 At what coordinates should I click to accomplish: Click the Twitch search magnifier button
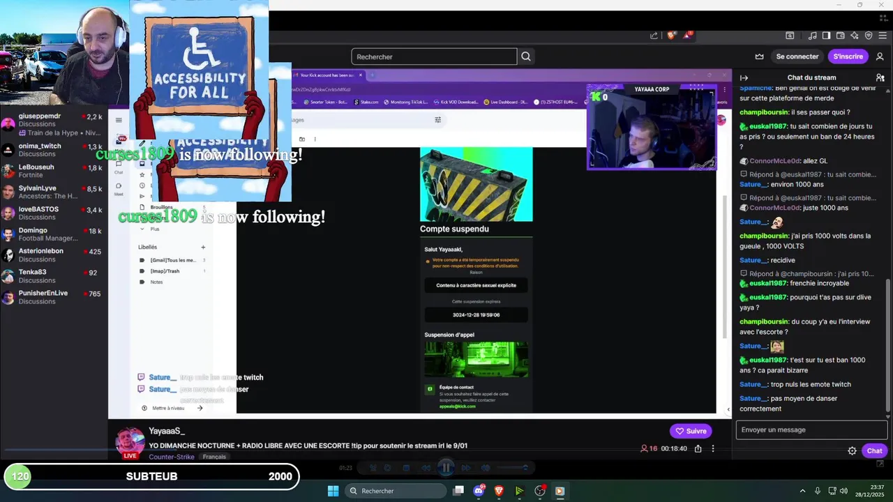526,56
